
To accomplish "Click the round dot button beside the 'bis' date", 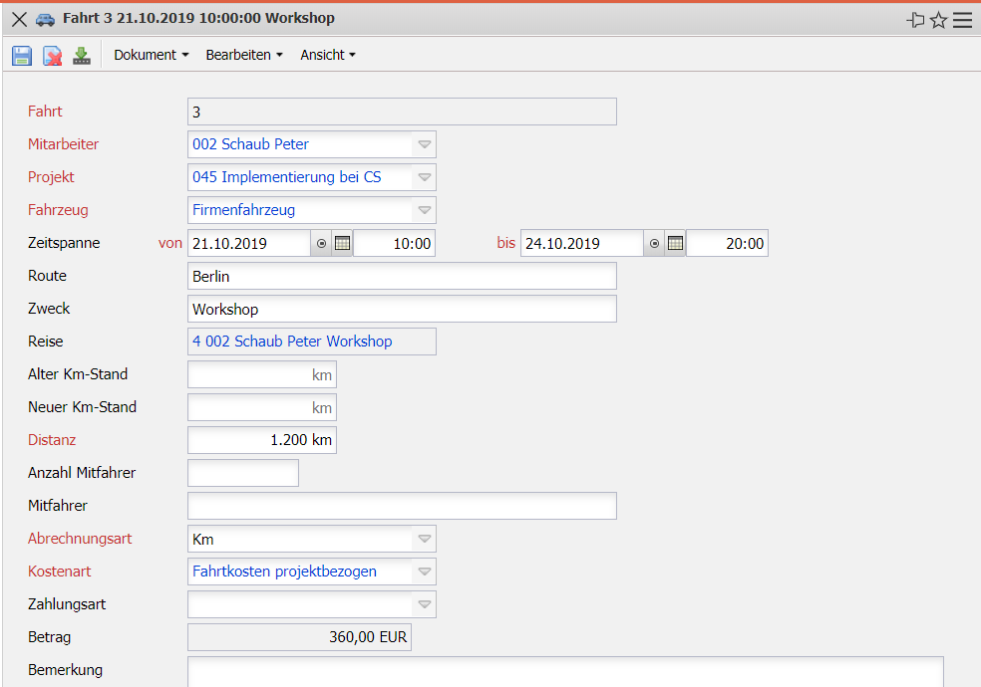I will point(654,243).
